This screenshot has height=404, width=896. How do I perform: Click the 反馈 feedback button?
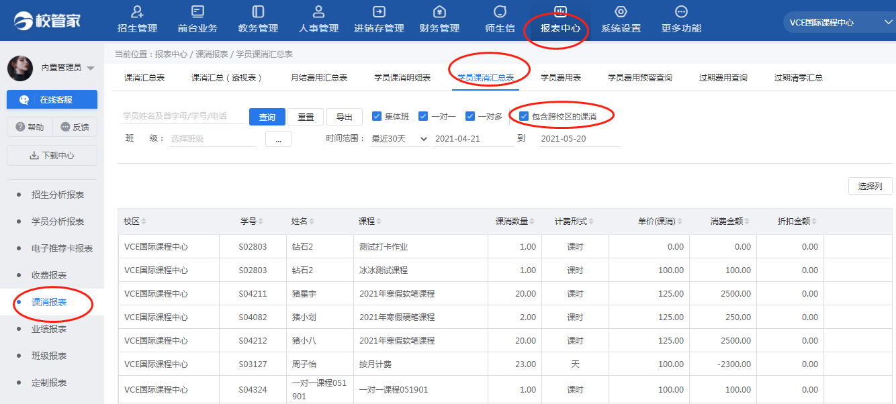[75, 127]
